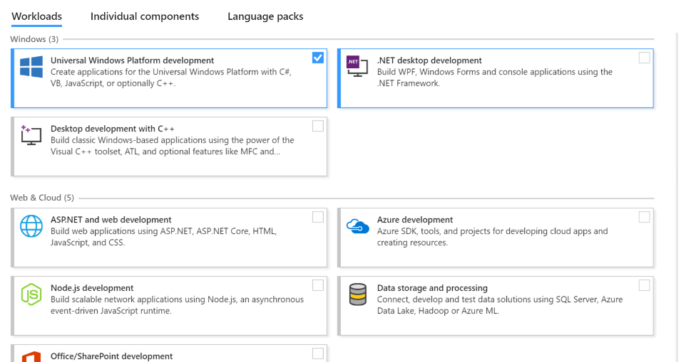Check the Node.js development checkbox

click(x=318, y=285)
